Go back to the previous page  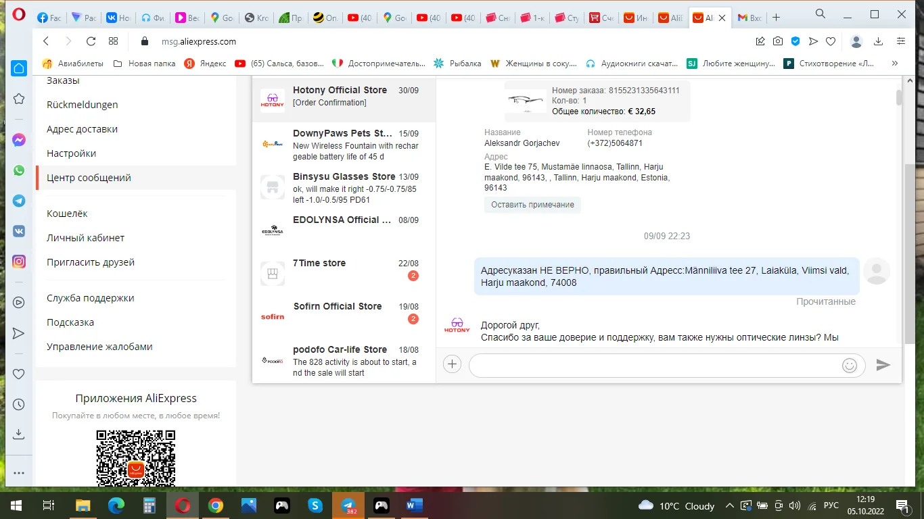tap(46, 41)
